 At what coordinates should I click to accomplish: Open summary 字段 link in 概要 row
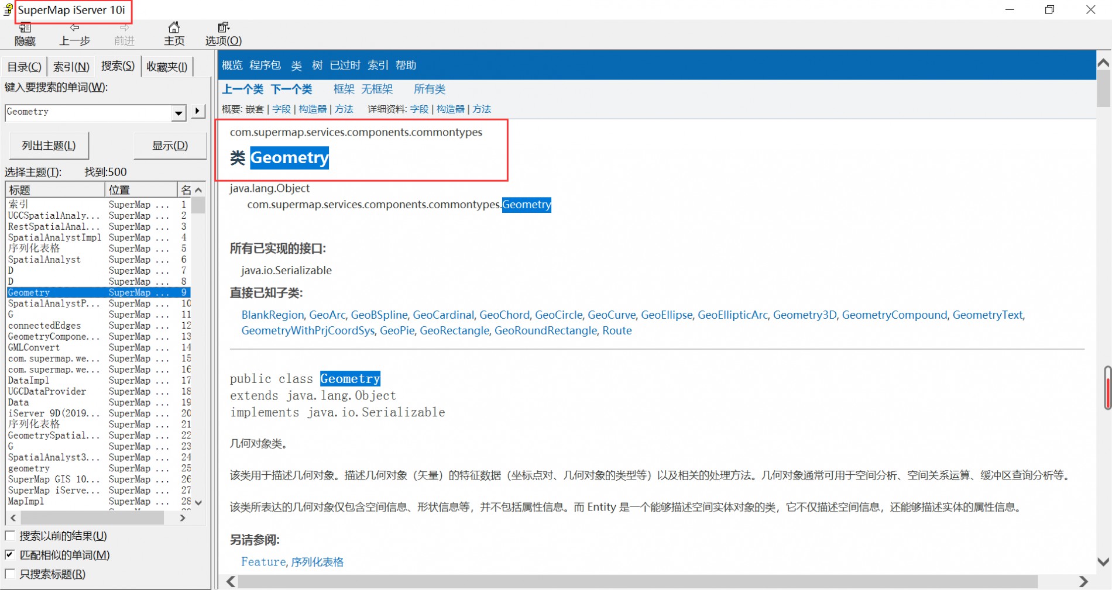[x=282, y=109]
